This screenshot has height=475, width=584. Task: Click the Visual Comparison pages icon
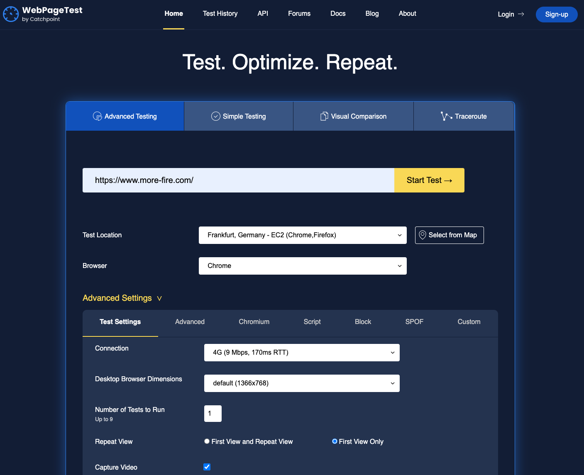(x=324, y=116)
